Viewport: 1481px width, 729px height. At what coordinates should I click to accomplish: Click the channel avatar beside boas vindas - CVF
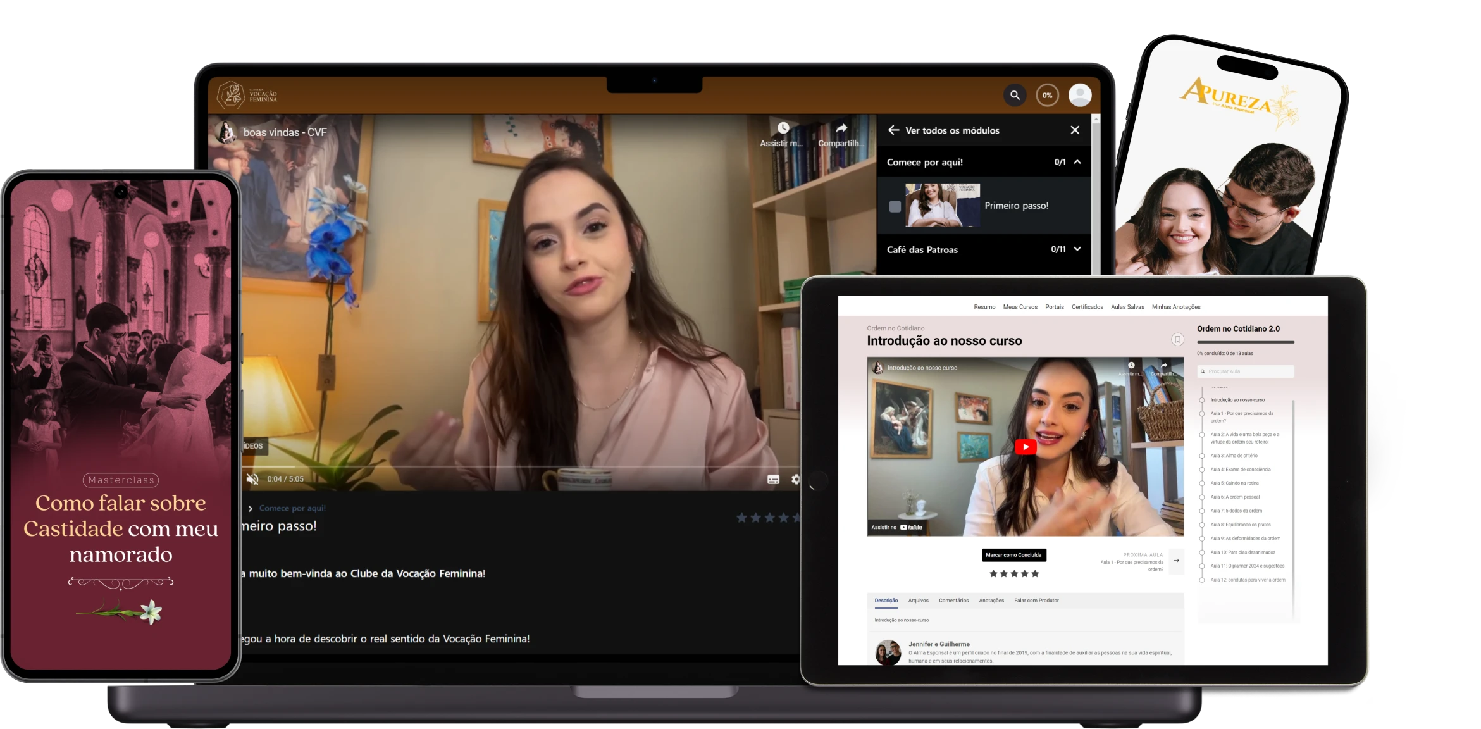[226, 132]
